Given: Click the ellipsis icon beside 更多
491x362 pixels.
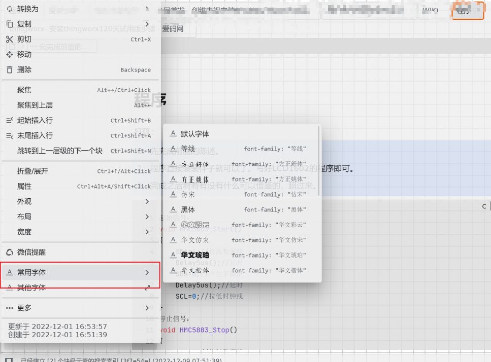Looking at the screenshot, I should point(10,308).
